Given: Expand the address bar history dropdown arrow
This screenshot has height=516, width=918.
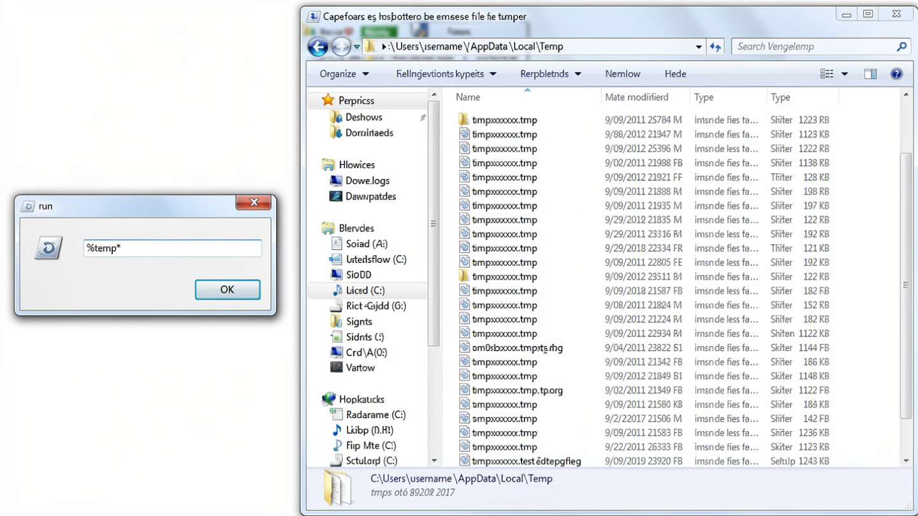Looking at the screenshot, I should click(x=699, y=47).
